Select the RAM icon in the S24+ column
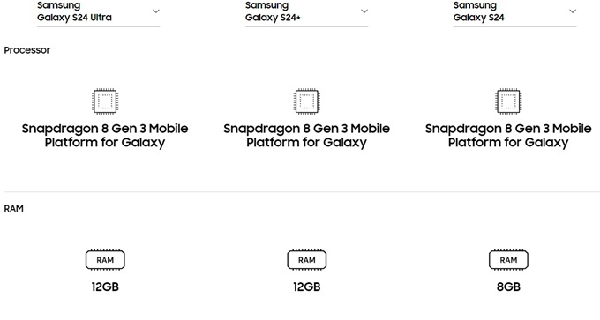This screenshot has height=320, width=600. click(306, 260)
